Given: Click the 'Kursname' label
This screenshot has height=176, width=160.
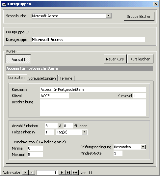Looking at the screenshot, I should (x=19, y=89).
